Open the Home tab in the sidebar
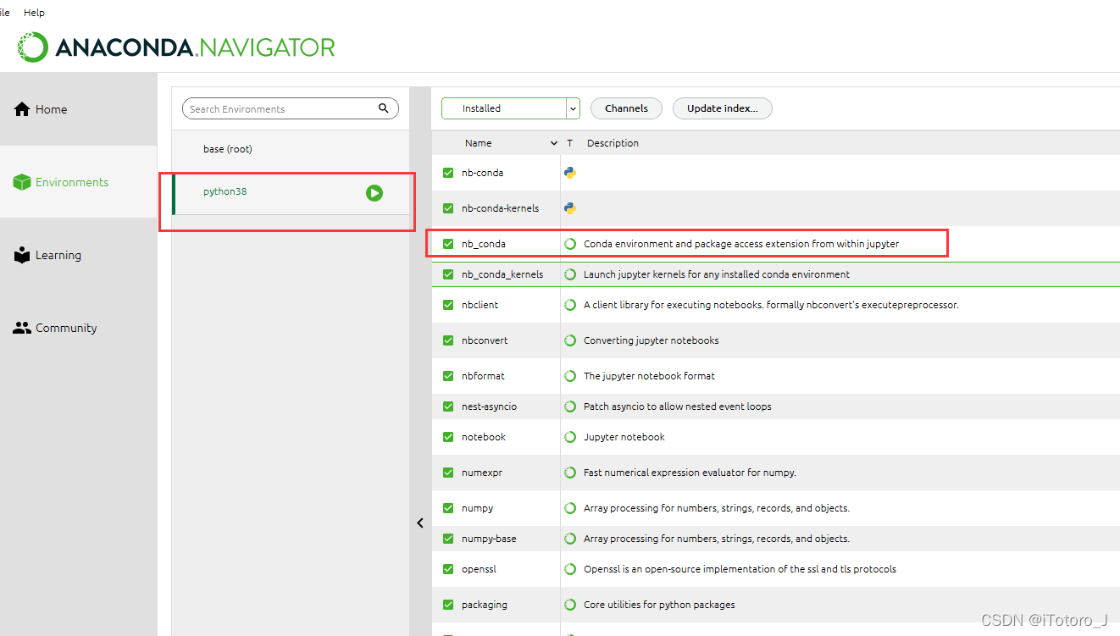 point(78,109)
